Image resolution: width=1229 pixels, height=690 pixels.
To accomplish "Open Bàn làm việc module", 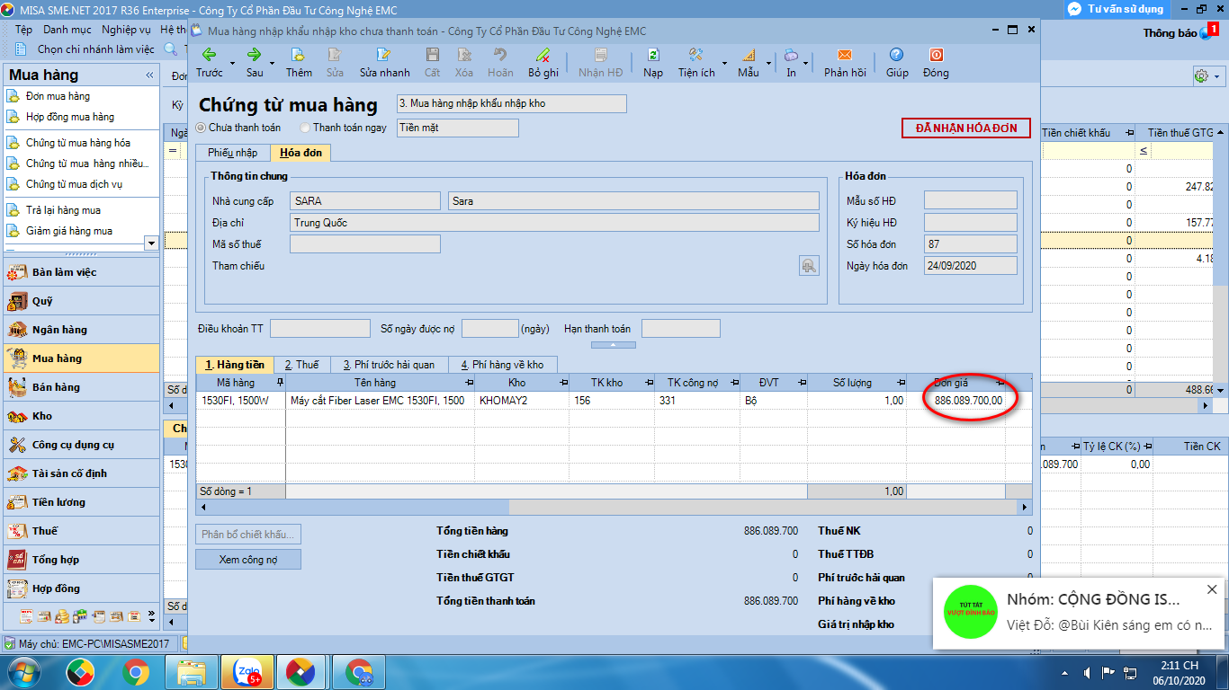I will (x=81, y=272).
